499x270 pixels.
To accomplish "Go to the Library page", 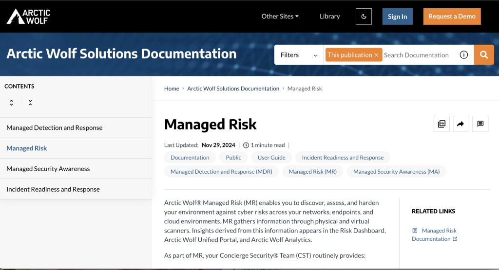I will point(330,16).
